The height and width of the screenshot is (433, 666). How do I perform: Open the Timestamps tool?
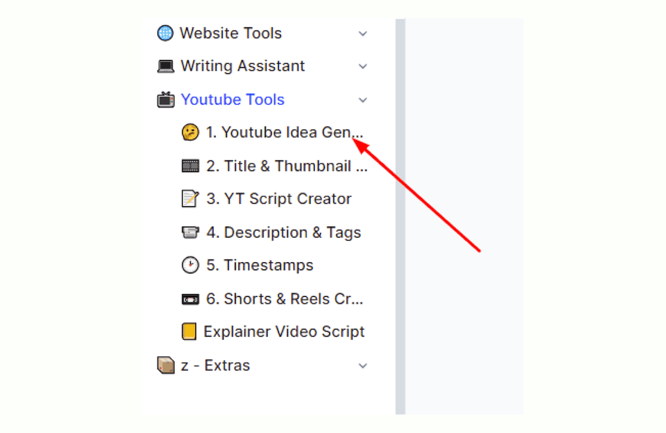click(259, 265)
